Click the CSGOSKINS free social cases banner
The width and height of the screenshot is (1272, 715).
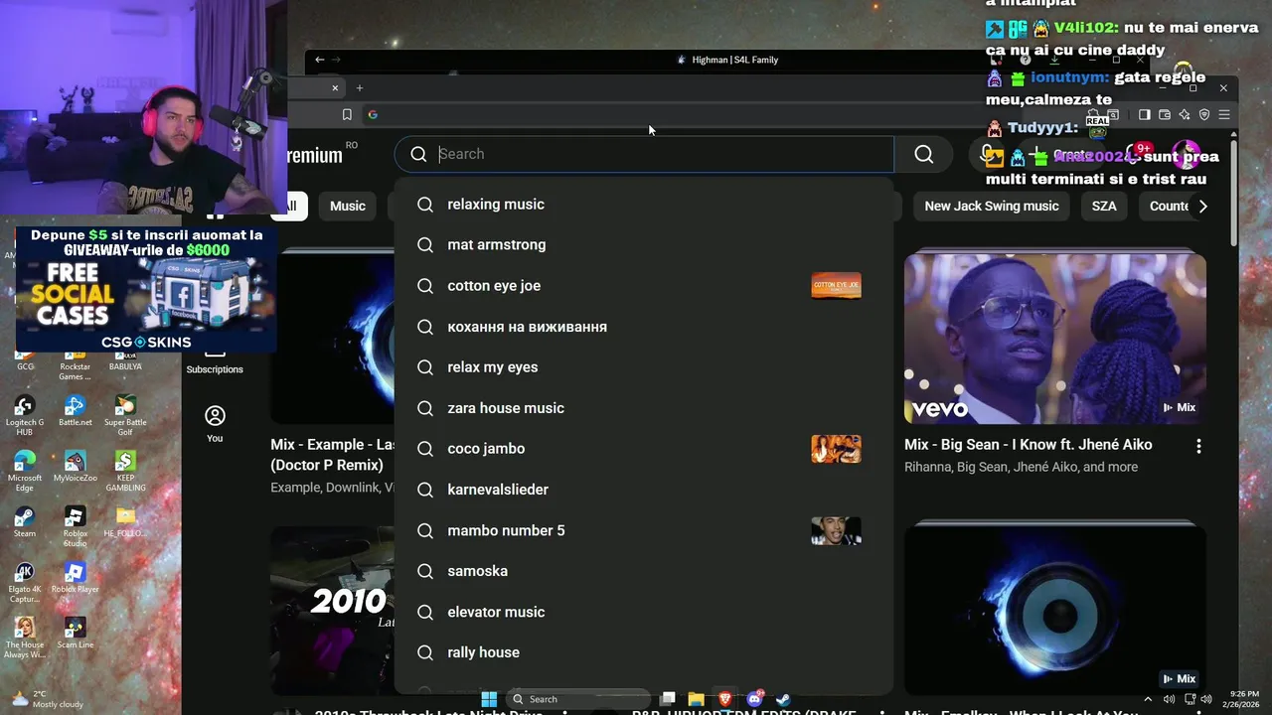146,289
